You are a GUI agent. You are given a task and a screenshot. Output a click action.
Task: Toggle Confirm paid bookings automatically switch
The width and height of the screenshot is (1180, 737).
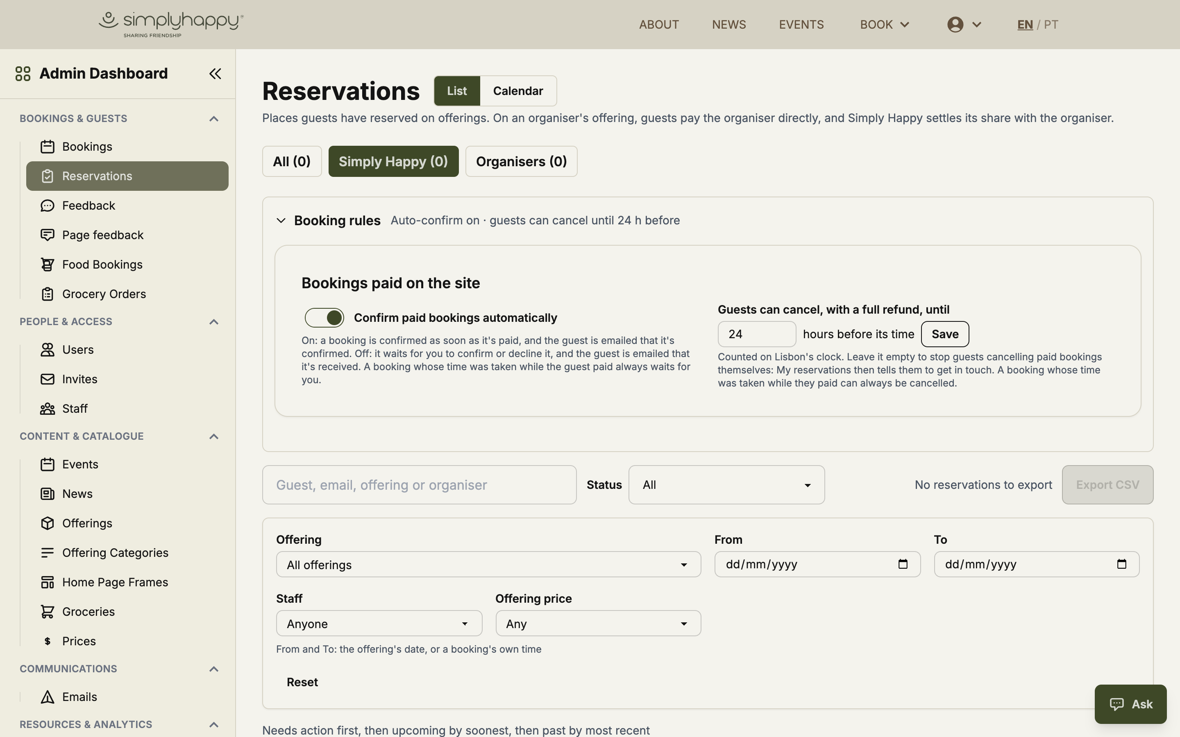coord(324,318)
